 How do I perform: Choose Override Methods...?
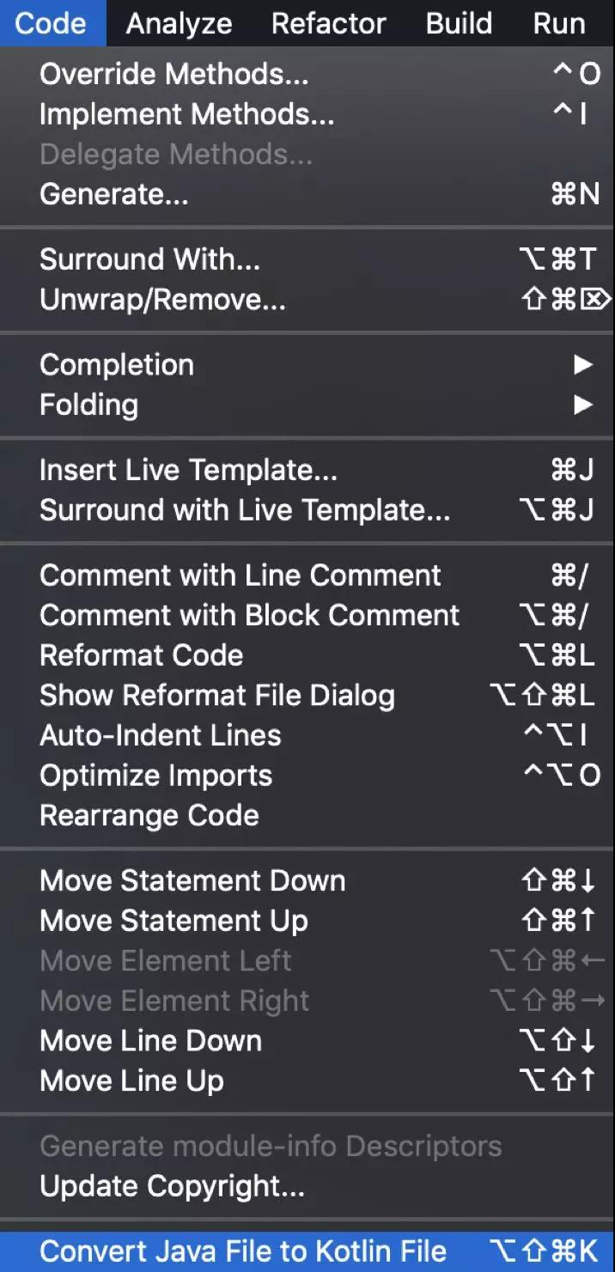(x=307, y=74)
